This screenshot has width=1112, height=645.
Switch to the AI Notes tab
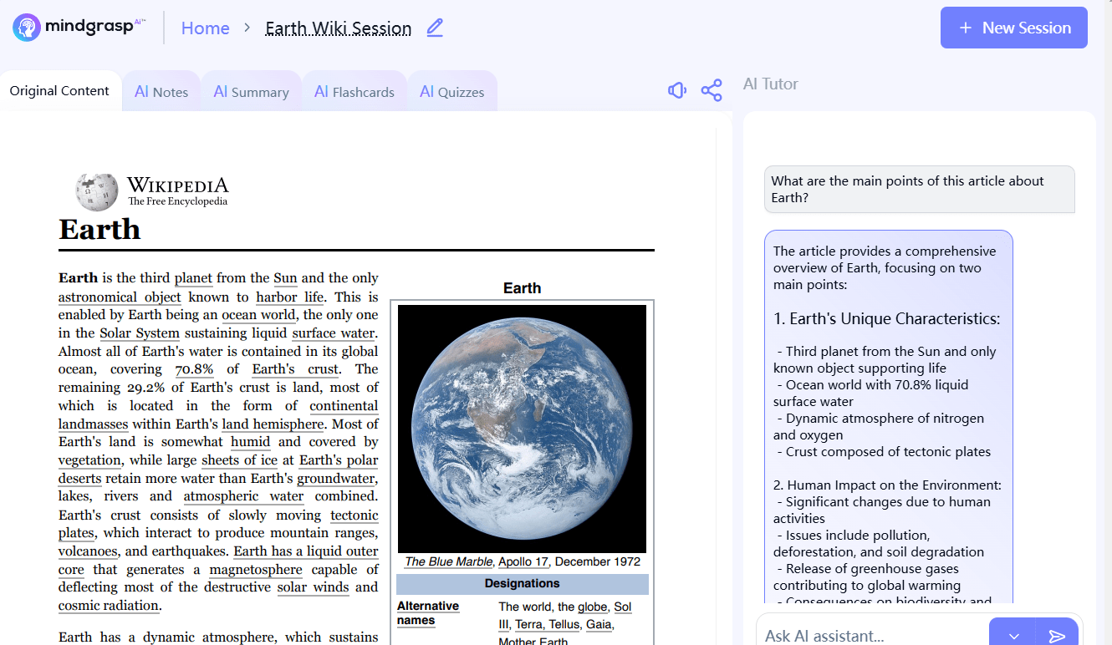161,92
